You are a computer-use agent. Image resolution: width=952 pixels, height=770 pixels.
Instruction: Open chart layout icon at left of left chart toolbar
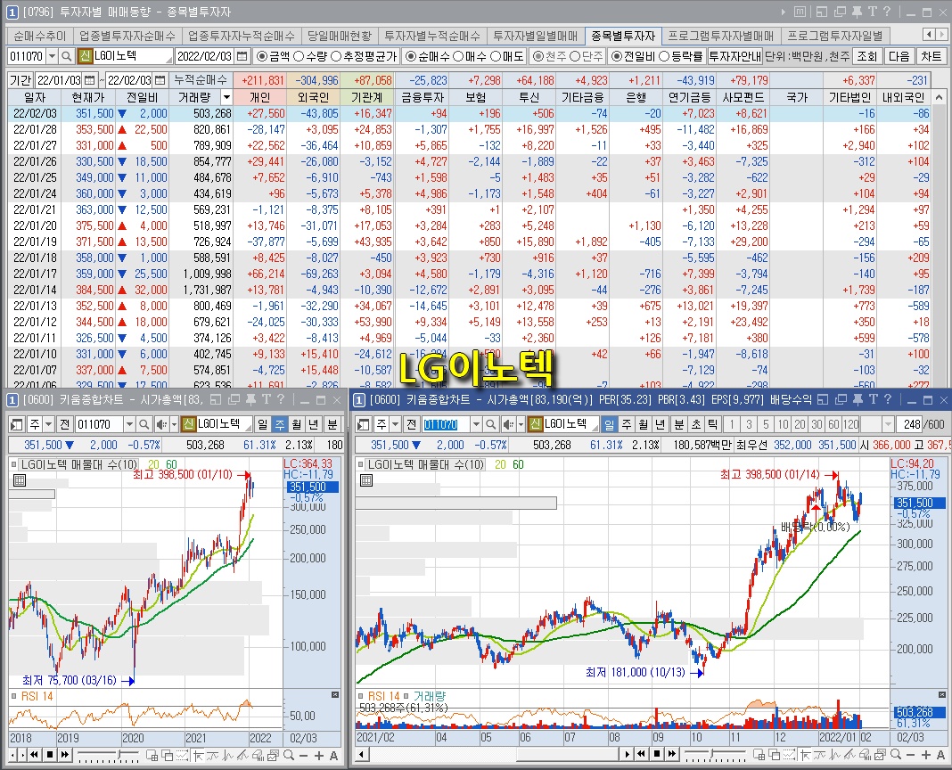point(16,424)
